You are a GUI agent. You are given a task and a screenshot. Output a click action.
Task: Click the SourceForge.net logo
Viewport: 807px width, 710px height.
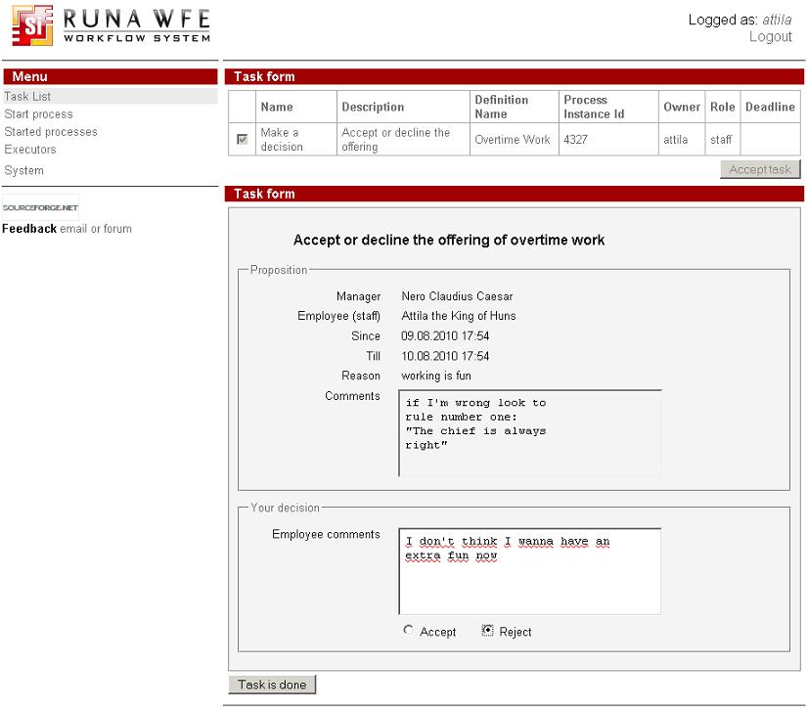pyautogui.click(x=40, y=205)
